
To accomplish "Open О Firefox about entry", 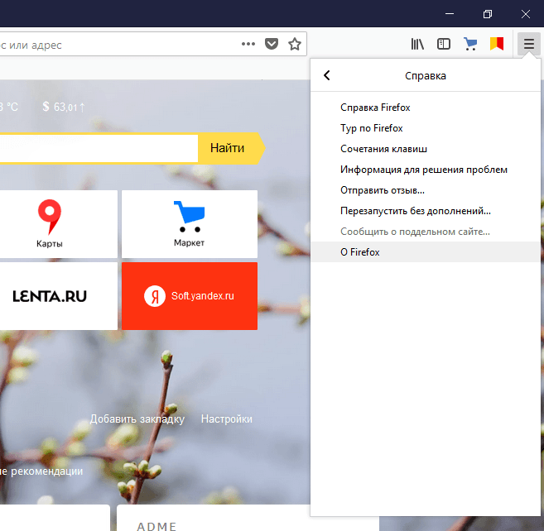I will point(426,252).
